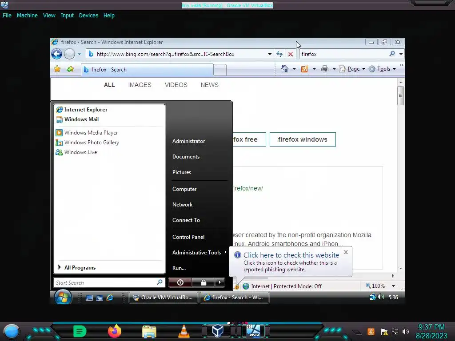Click the Home page icon
Screen dimensions: 455x341
pos(285,69)
